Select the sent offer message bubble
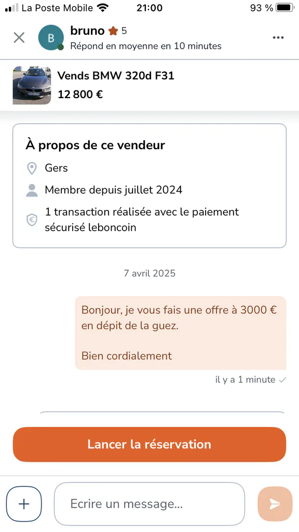299x532 pixels. (180, 333)
